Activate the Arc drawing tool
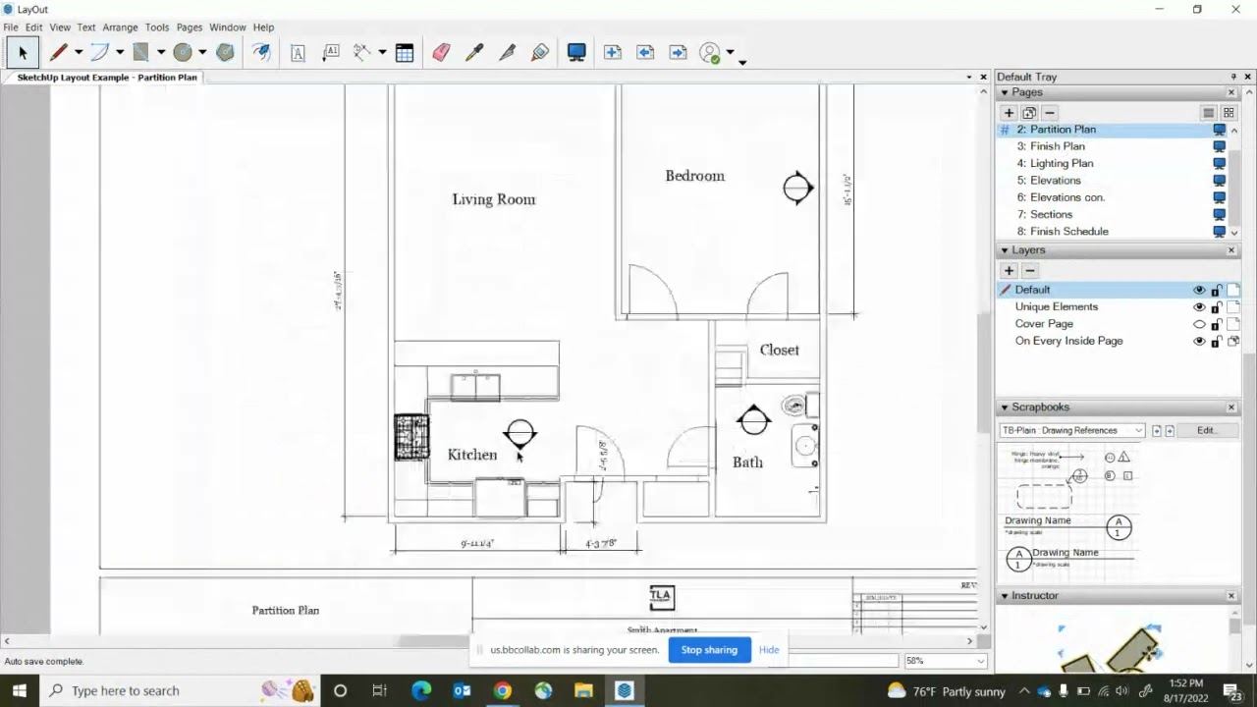The height and width of the screenshot is (707, 1257). [100, 53]
